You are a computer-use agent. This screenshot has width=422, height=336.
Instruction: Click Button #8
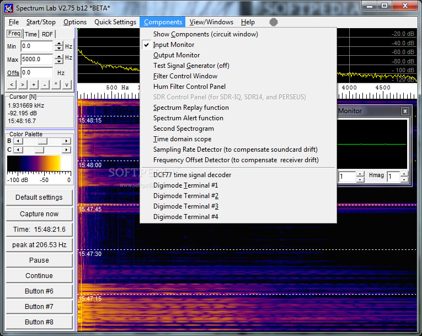pyautogui.click(x=39, y=322)
